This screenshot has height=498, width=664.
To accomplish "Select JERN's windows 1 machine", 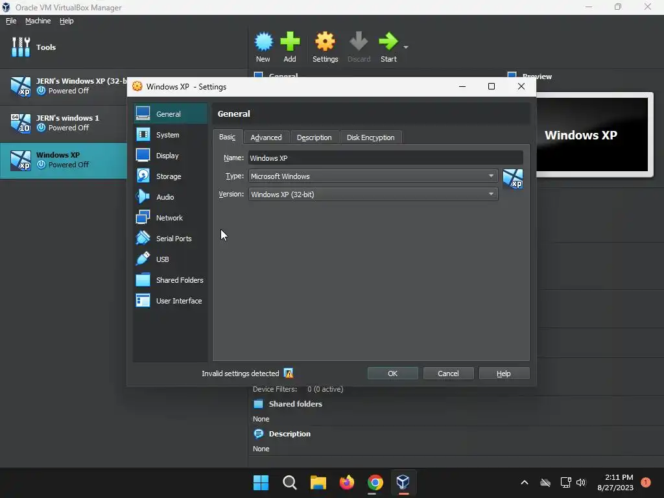I will pyautogui.click(x=64, y=123).
